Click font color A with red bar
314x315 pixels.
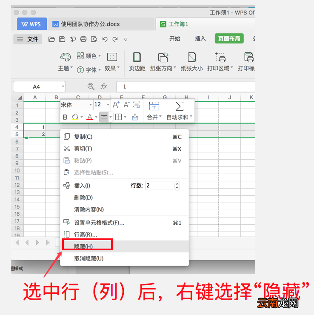89,117
